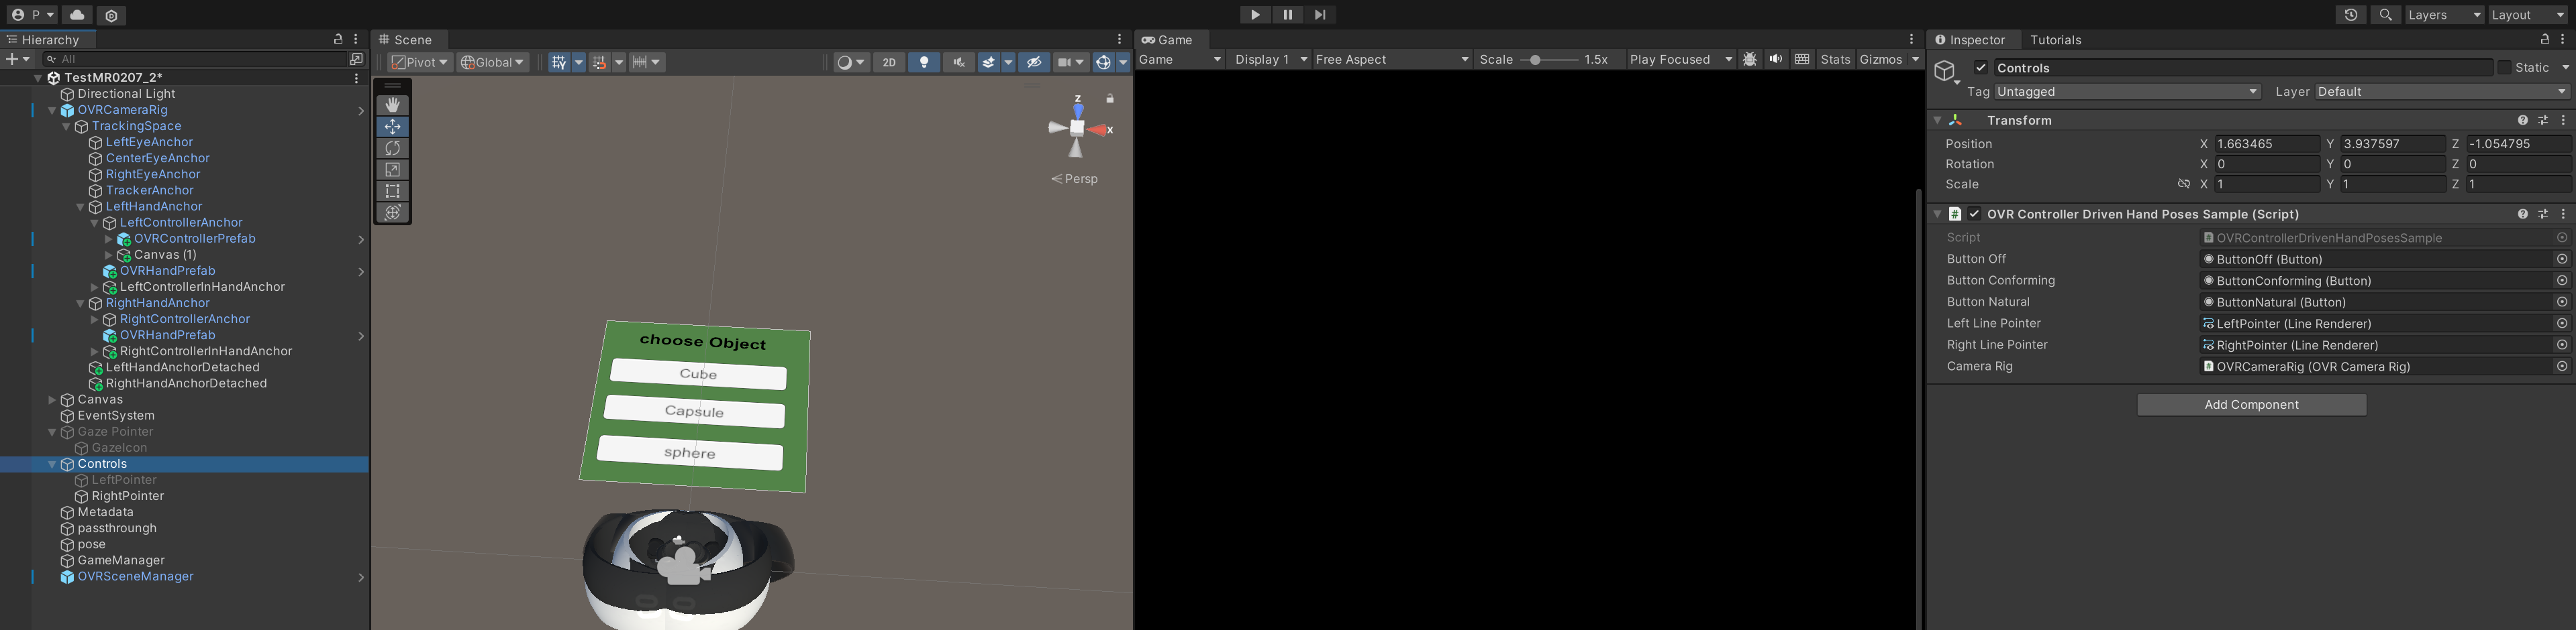Toggle Game view shortcuts keyboard icon
The height and width of the screenshot is (630, 2576).
pos(1802,60)
